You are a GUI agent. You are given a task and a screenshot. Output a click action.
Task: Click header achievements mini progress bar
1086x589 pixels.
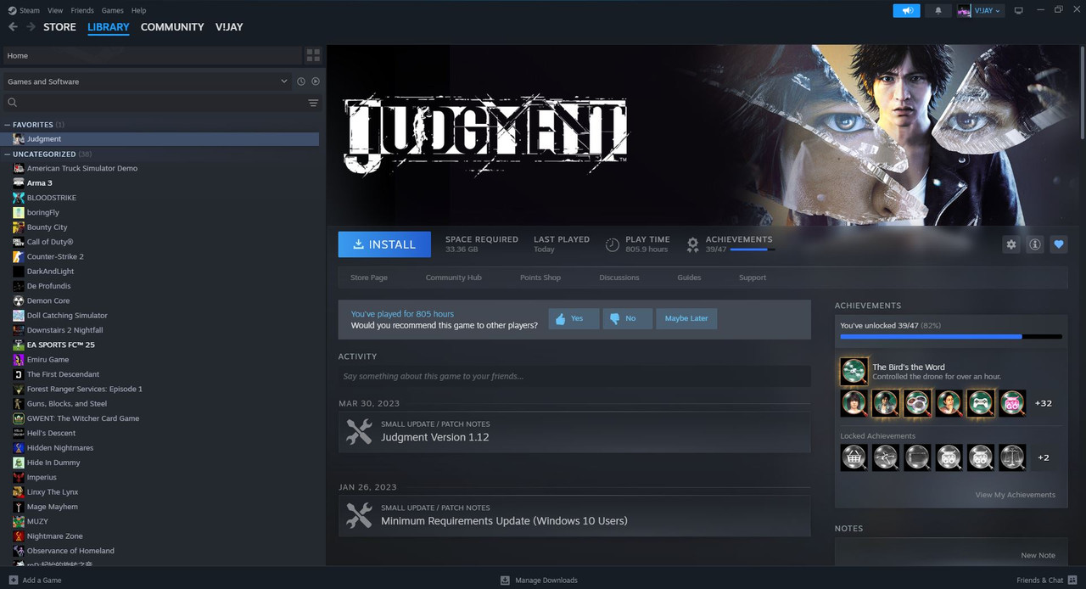(x=752, y=250)
